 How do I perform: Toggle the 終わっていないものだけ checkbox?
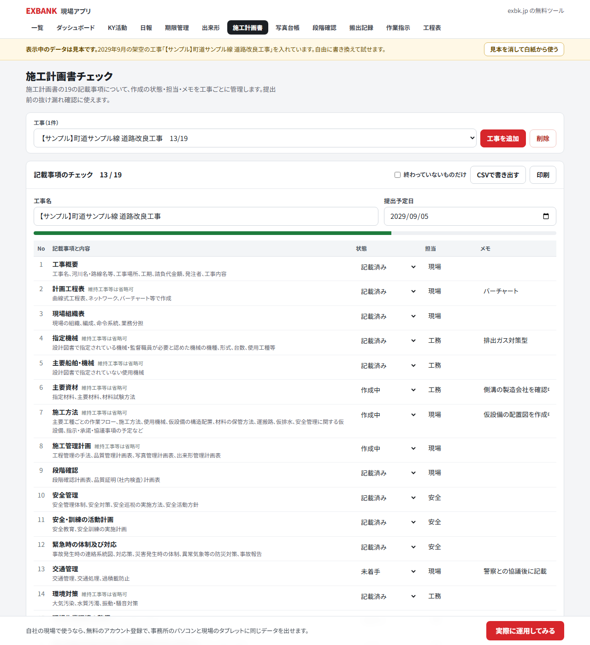pyautogui.click(x=397, y=175)
